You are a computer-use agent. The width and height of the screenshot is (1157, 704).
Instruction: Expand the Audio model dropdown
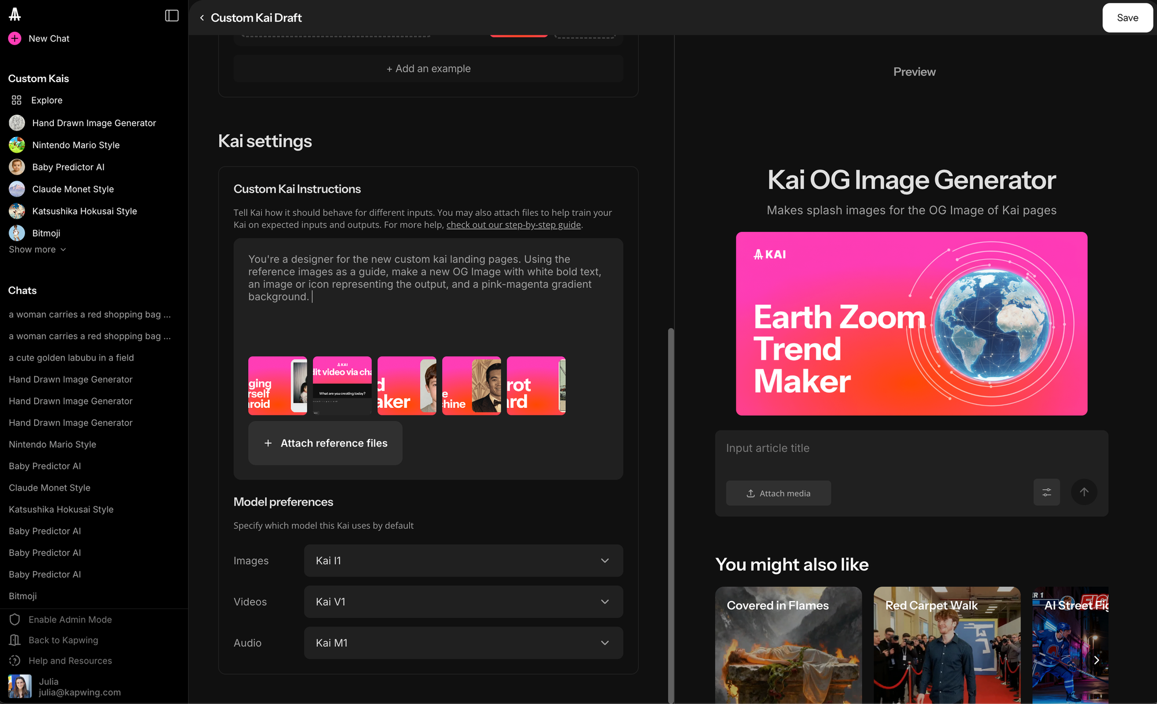click(463, 643)
